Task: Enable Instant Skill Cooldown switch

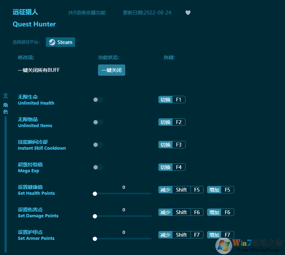Action: (x=98, y=145)
